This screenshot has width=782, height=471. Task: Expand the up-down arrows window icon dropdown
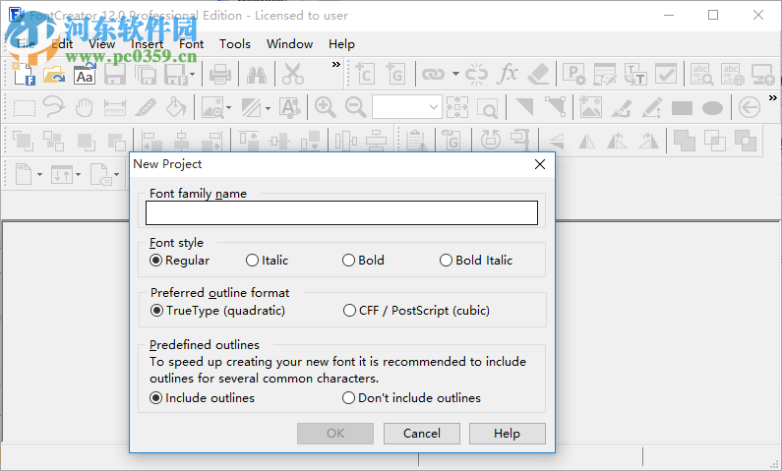click(x=78, y=174)
